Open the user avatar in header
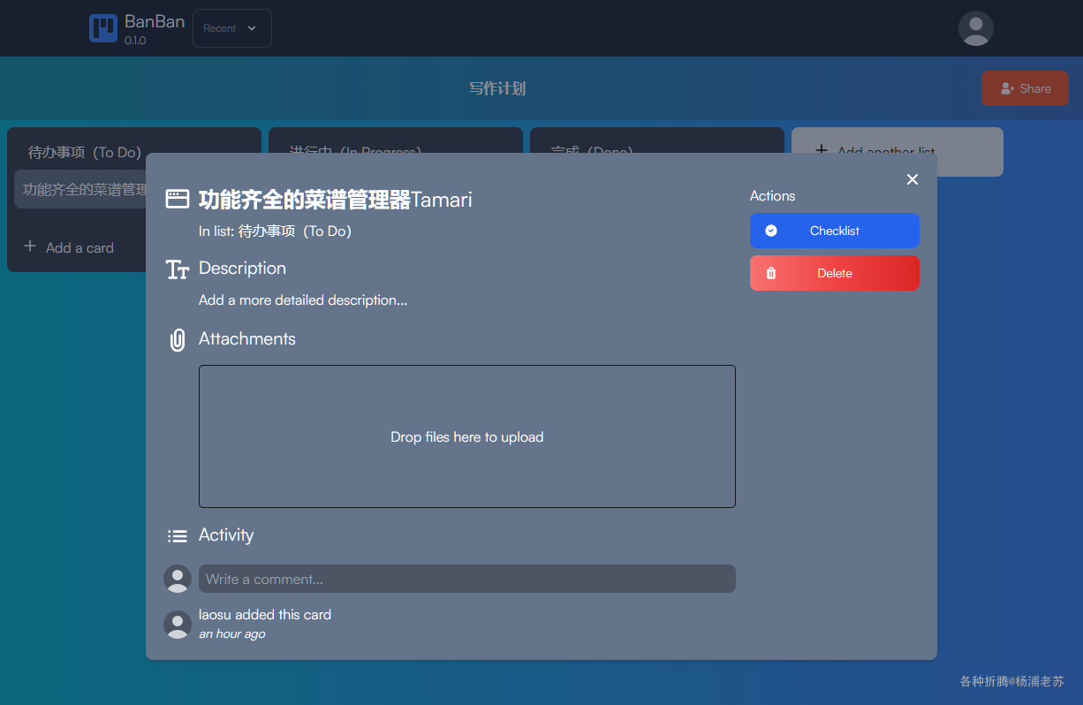Viewport: 1083px width, 705px height. click(976, 28)
